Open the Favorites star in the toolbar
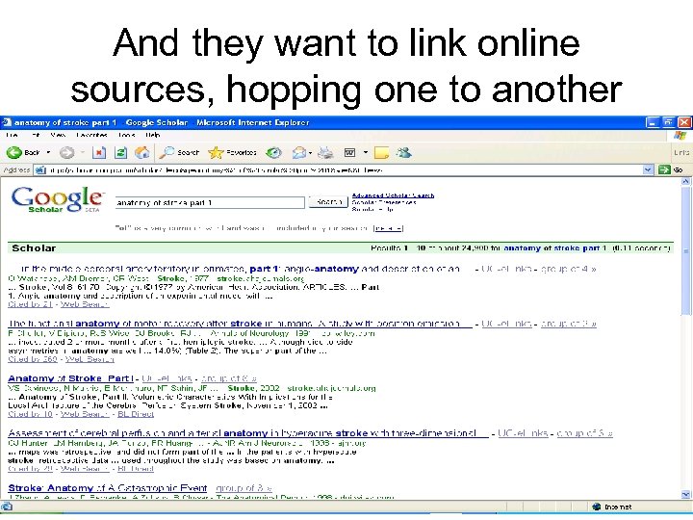Screen dimensions: 693x520 tap(232, 153)
